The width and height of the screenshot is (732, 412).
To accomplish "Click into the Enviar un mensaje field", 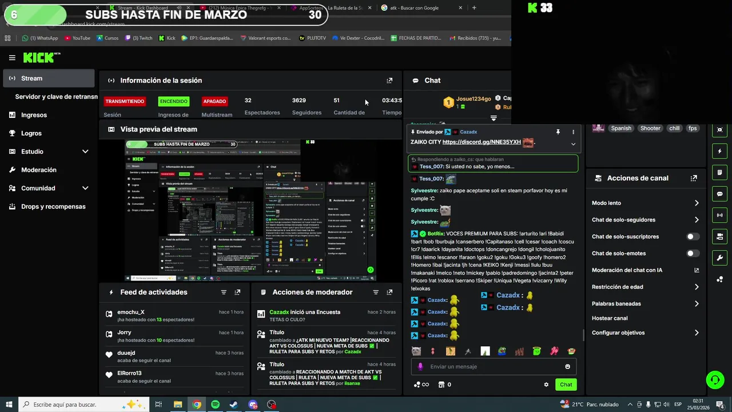I will point(494,367).
